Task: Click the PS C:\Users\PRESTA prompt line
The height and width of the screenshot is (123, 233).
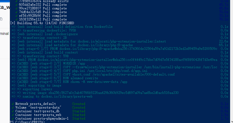Action: [27, 122]
